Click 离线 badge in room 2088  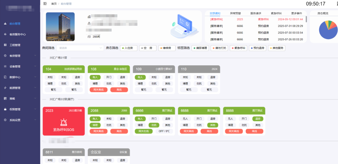(x=119, y=131)
